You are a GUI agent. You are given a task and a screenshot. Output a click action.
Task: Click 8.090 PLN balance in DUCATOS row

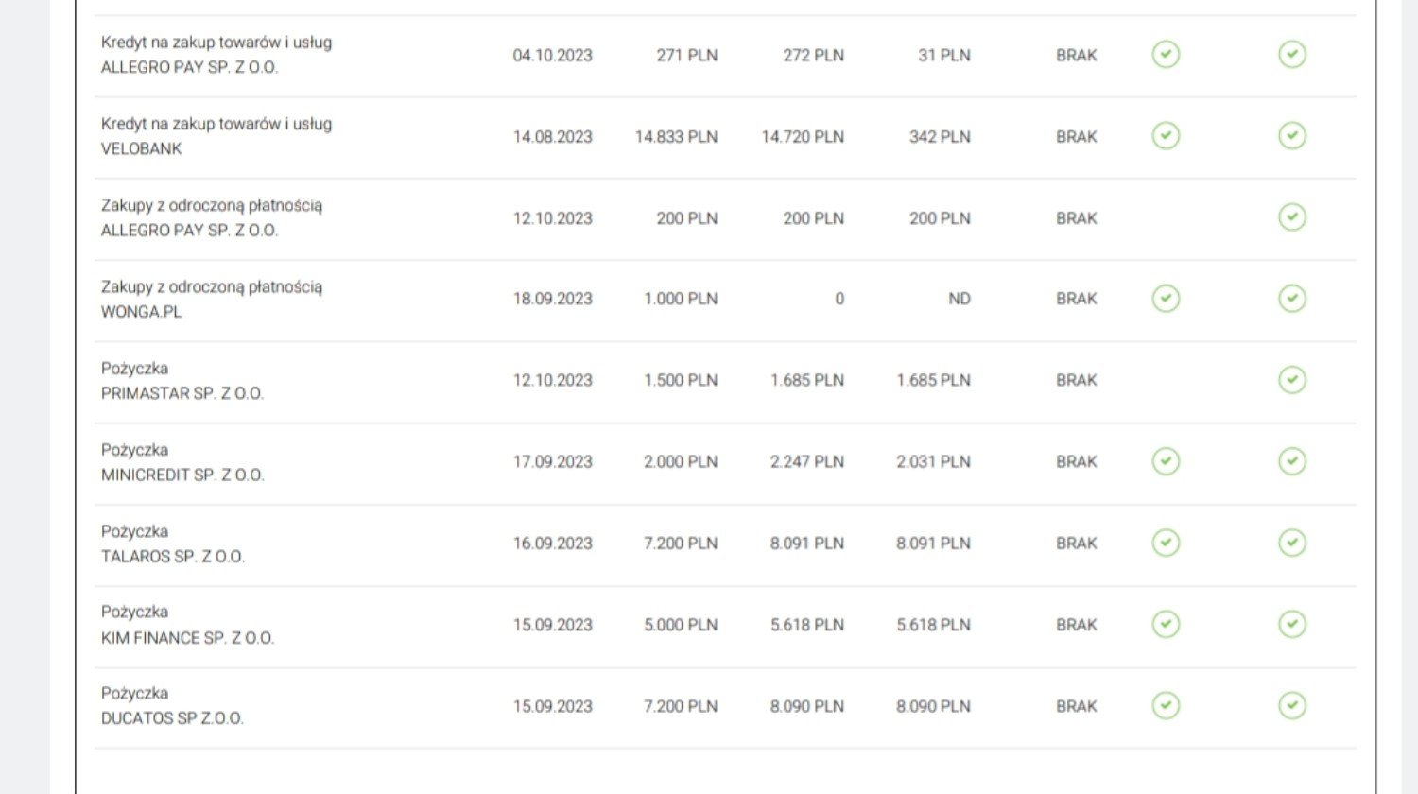[x=806, y=706]
